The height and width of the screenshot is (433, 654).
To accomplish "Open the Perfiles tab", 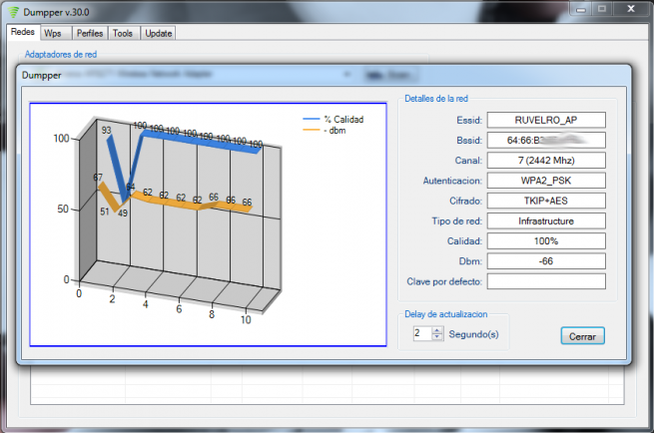I will coord(87,33).
